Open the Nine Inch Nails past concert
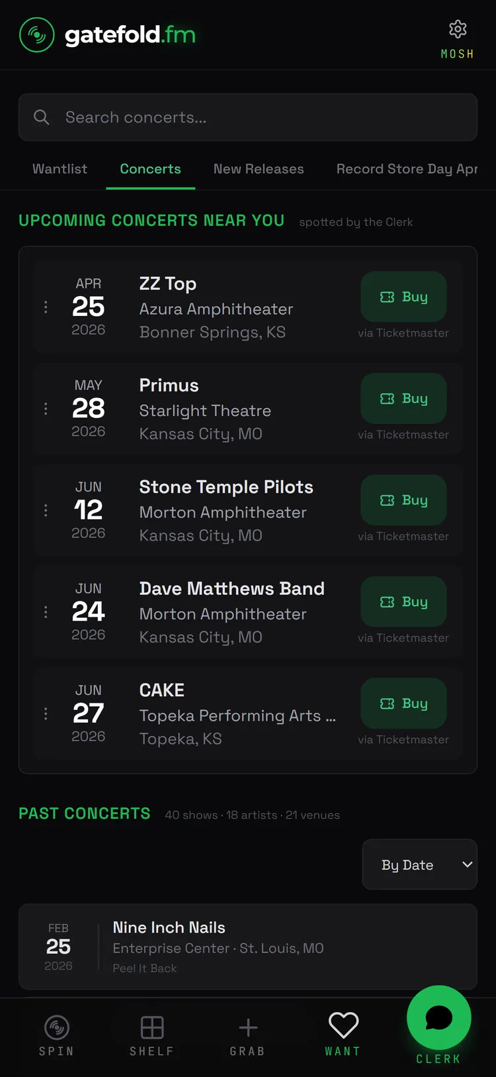Screen dimensions: 496x1077 click(x=248, y=947)
